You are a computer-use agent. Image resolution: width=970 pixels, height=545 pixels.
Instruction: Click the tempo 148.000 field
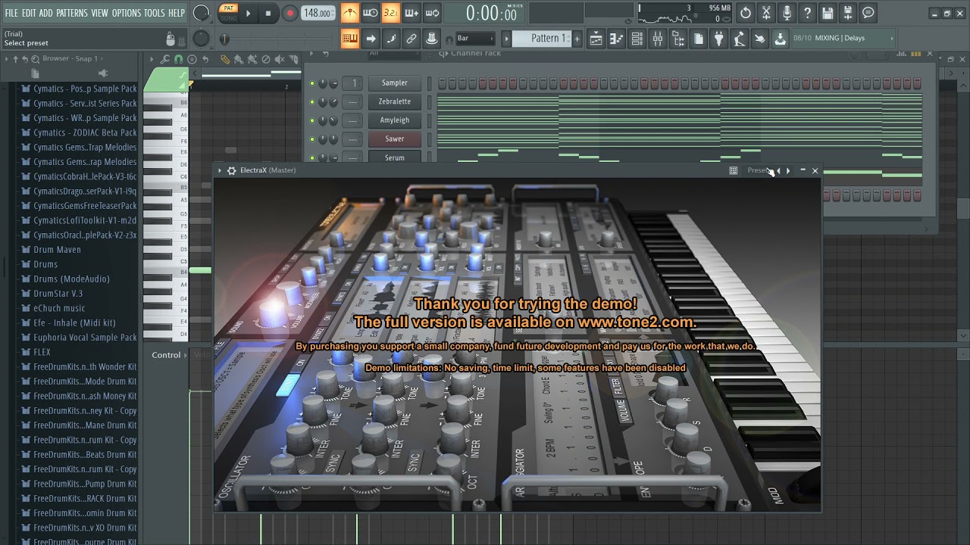pos(318,13)
